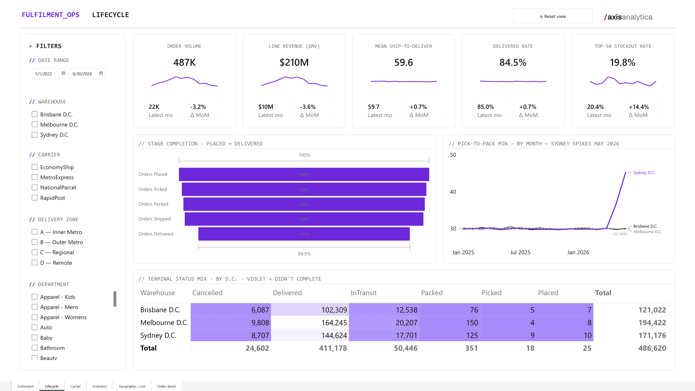Viewport: 695px width, 391px height.
Task: Click the Top-50 Stockout Rate sparkline
Action: click(623, 81)
